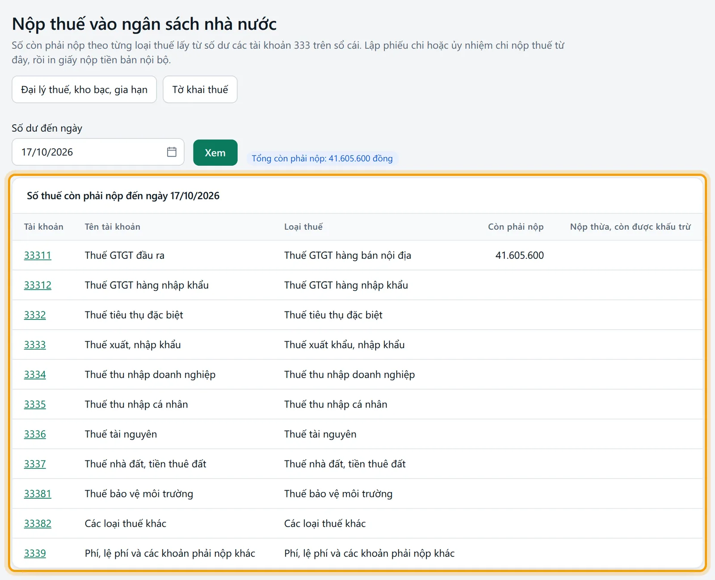Image resolution: width=715 pixels, height=580 pixels.
Task: Select Thuế xuất, nhập khẩu account name
Action: click(x=133, y=345)
